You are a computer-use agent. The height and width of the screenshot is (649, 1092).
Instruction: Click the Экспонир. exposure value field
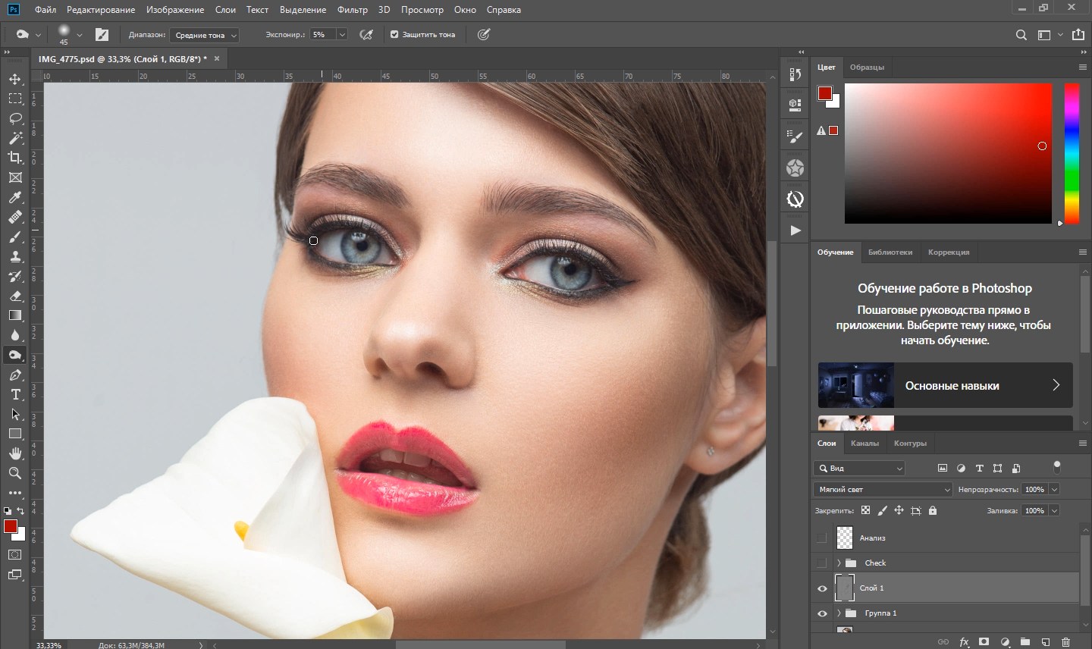tap(322, 35)
